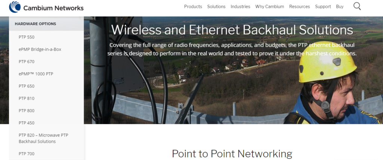
Task: Open the Products menu
Action: click(x=193, y=7)
